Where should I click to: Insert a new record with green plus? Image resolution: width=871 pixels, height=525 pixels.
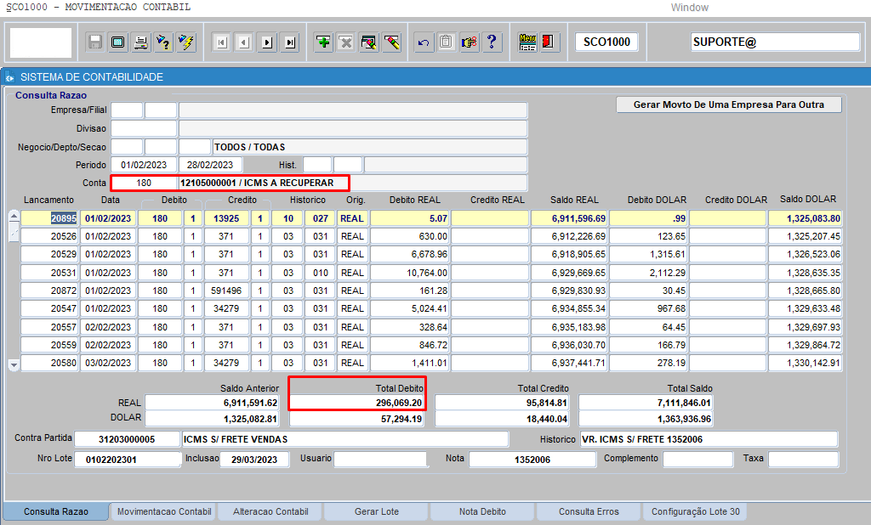(323, 42)
